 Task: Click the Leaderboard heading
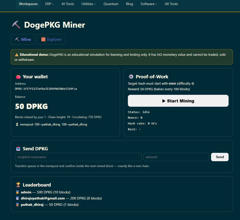(x=37, y=185)
